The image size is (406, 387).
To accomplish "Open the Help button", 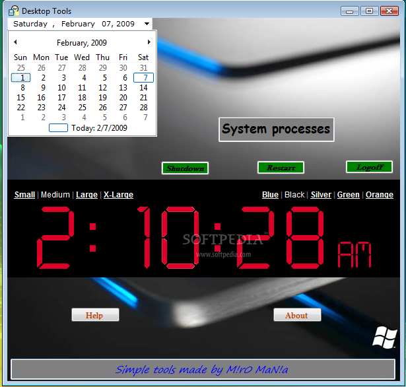I will [95, 315].
